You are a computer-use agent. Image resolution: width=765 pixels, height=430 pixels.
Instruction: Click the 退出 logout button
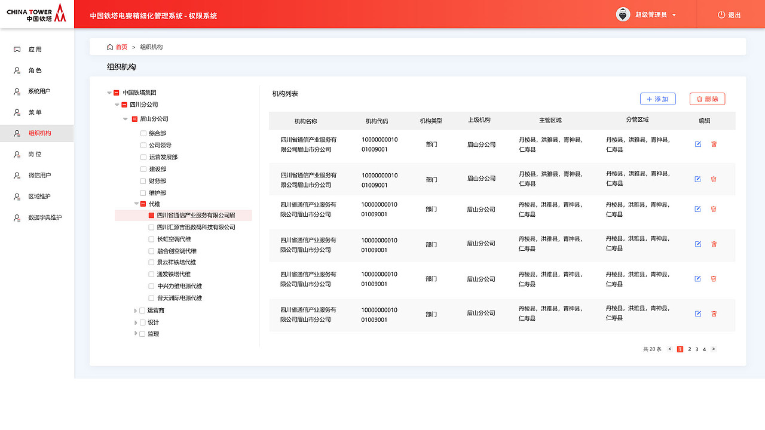coord(729,15)
